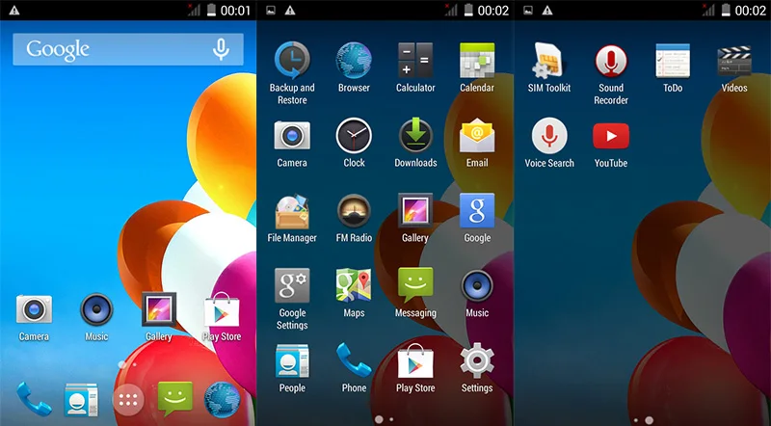This screenshot has width=771, height=426.
Task: Open Music on the home screen
Action: click(x=96, y=309)
